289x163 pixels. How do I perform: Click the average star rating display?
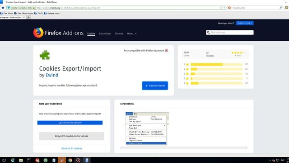238,53
